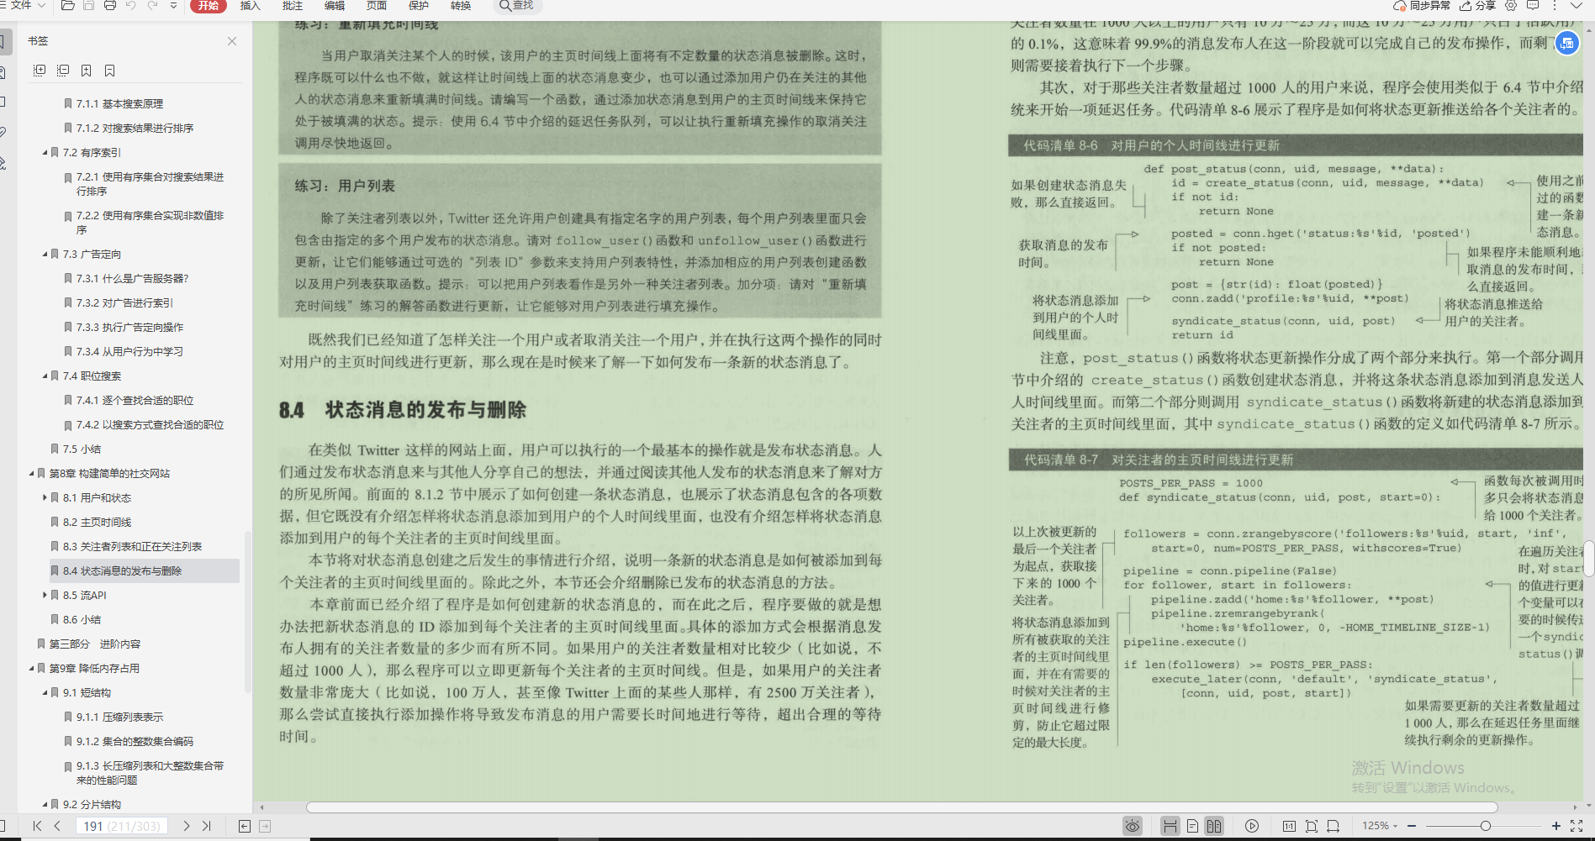Screen dimensions: 1595x841
Task: Click the 查找 search button
Action: (518, 6)
